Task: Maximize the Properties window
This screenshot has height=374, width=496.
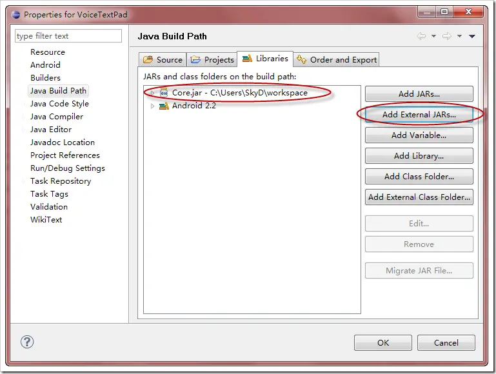Action: pos(444,12)
